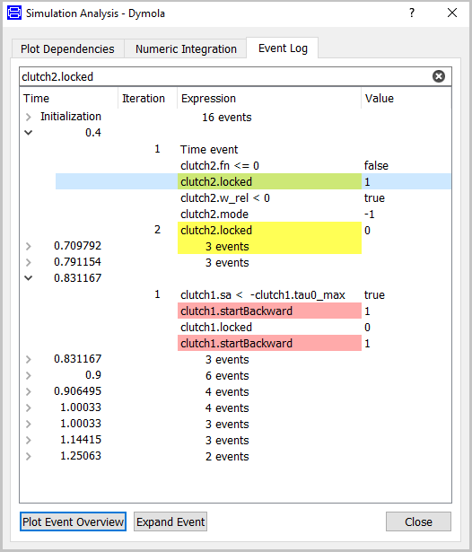
Task: Select the 'Time event' entry
Action: pos(209,149)
